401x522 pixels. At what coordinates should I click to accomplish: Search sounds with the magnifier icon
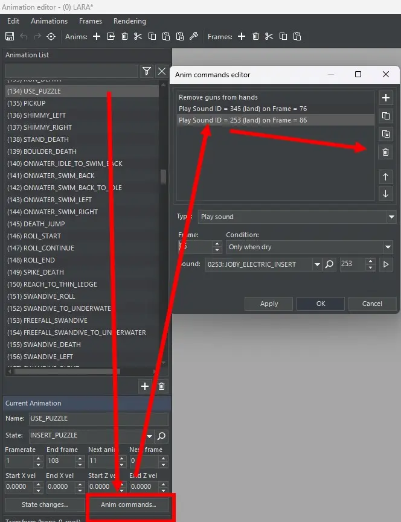tap(330, 264)
